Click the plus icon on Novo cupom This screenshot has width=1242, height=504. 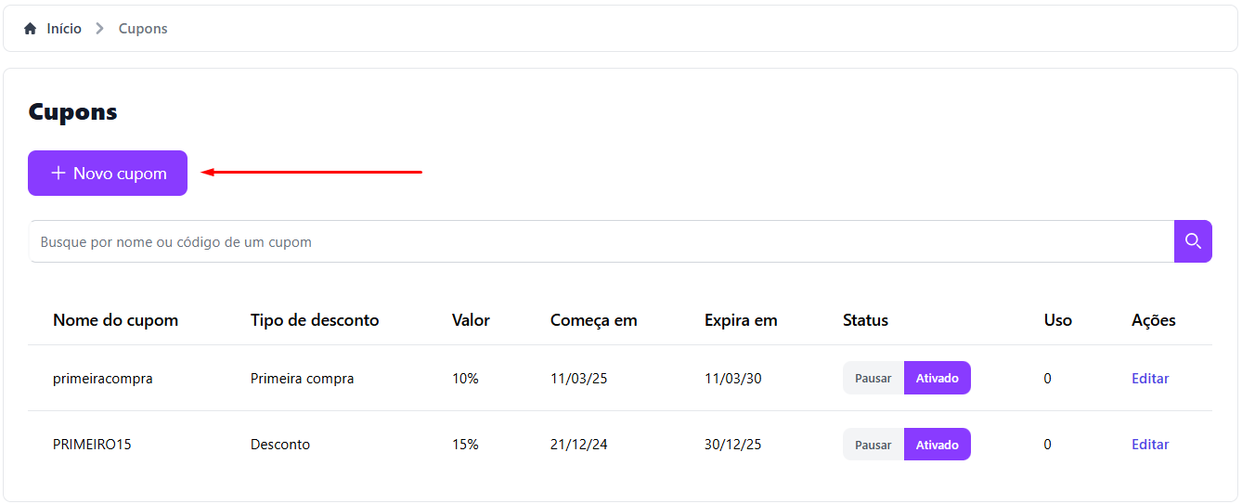(58, 174)
